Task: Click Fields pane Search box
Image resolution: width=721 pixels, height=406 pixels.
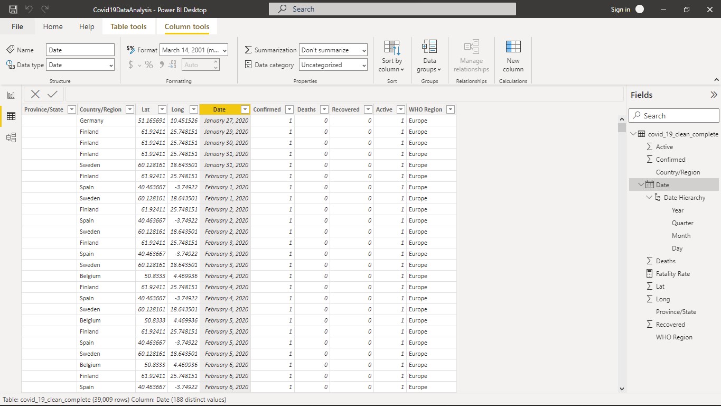Action: coord(674,116)
